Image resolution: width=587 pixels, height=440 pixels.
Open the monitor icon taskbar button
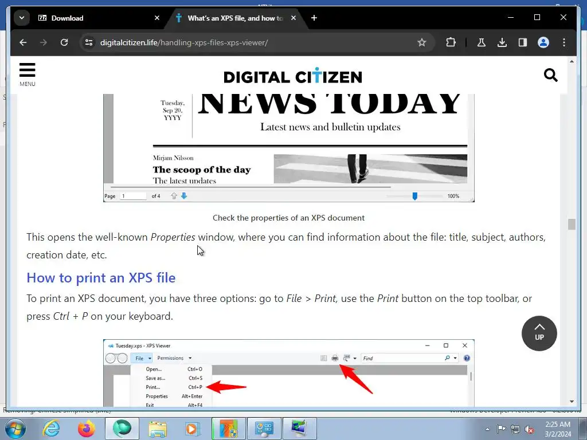click(x=299, y=429)
